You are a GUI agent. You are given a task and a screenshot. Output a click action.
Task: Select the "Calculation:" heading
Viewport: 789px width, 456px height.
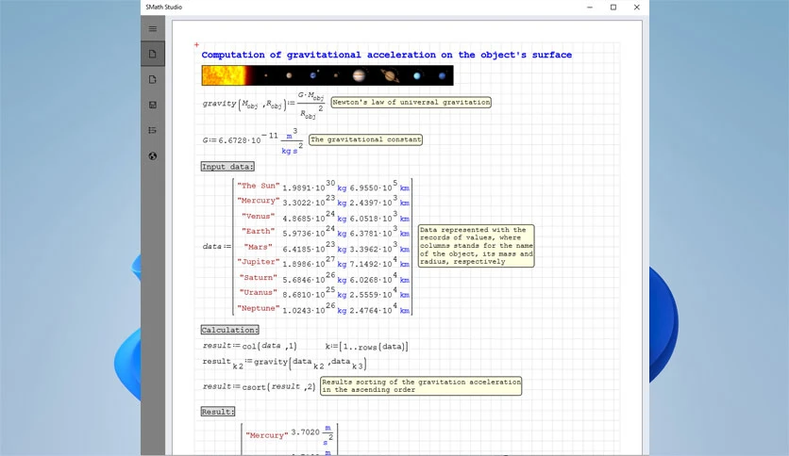click(230, 330)
